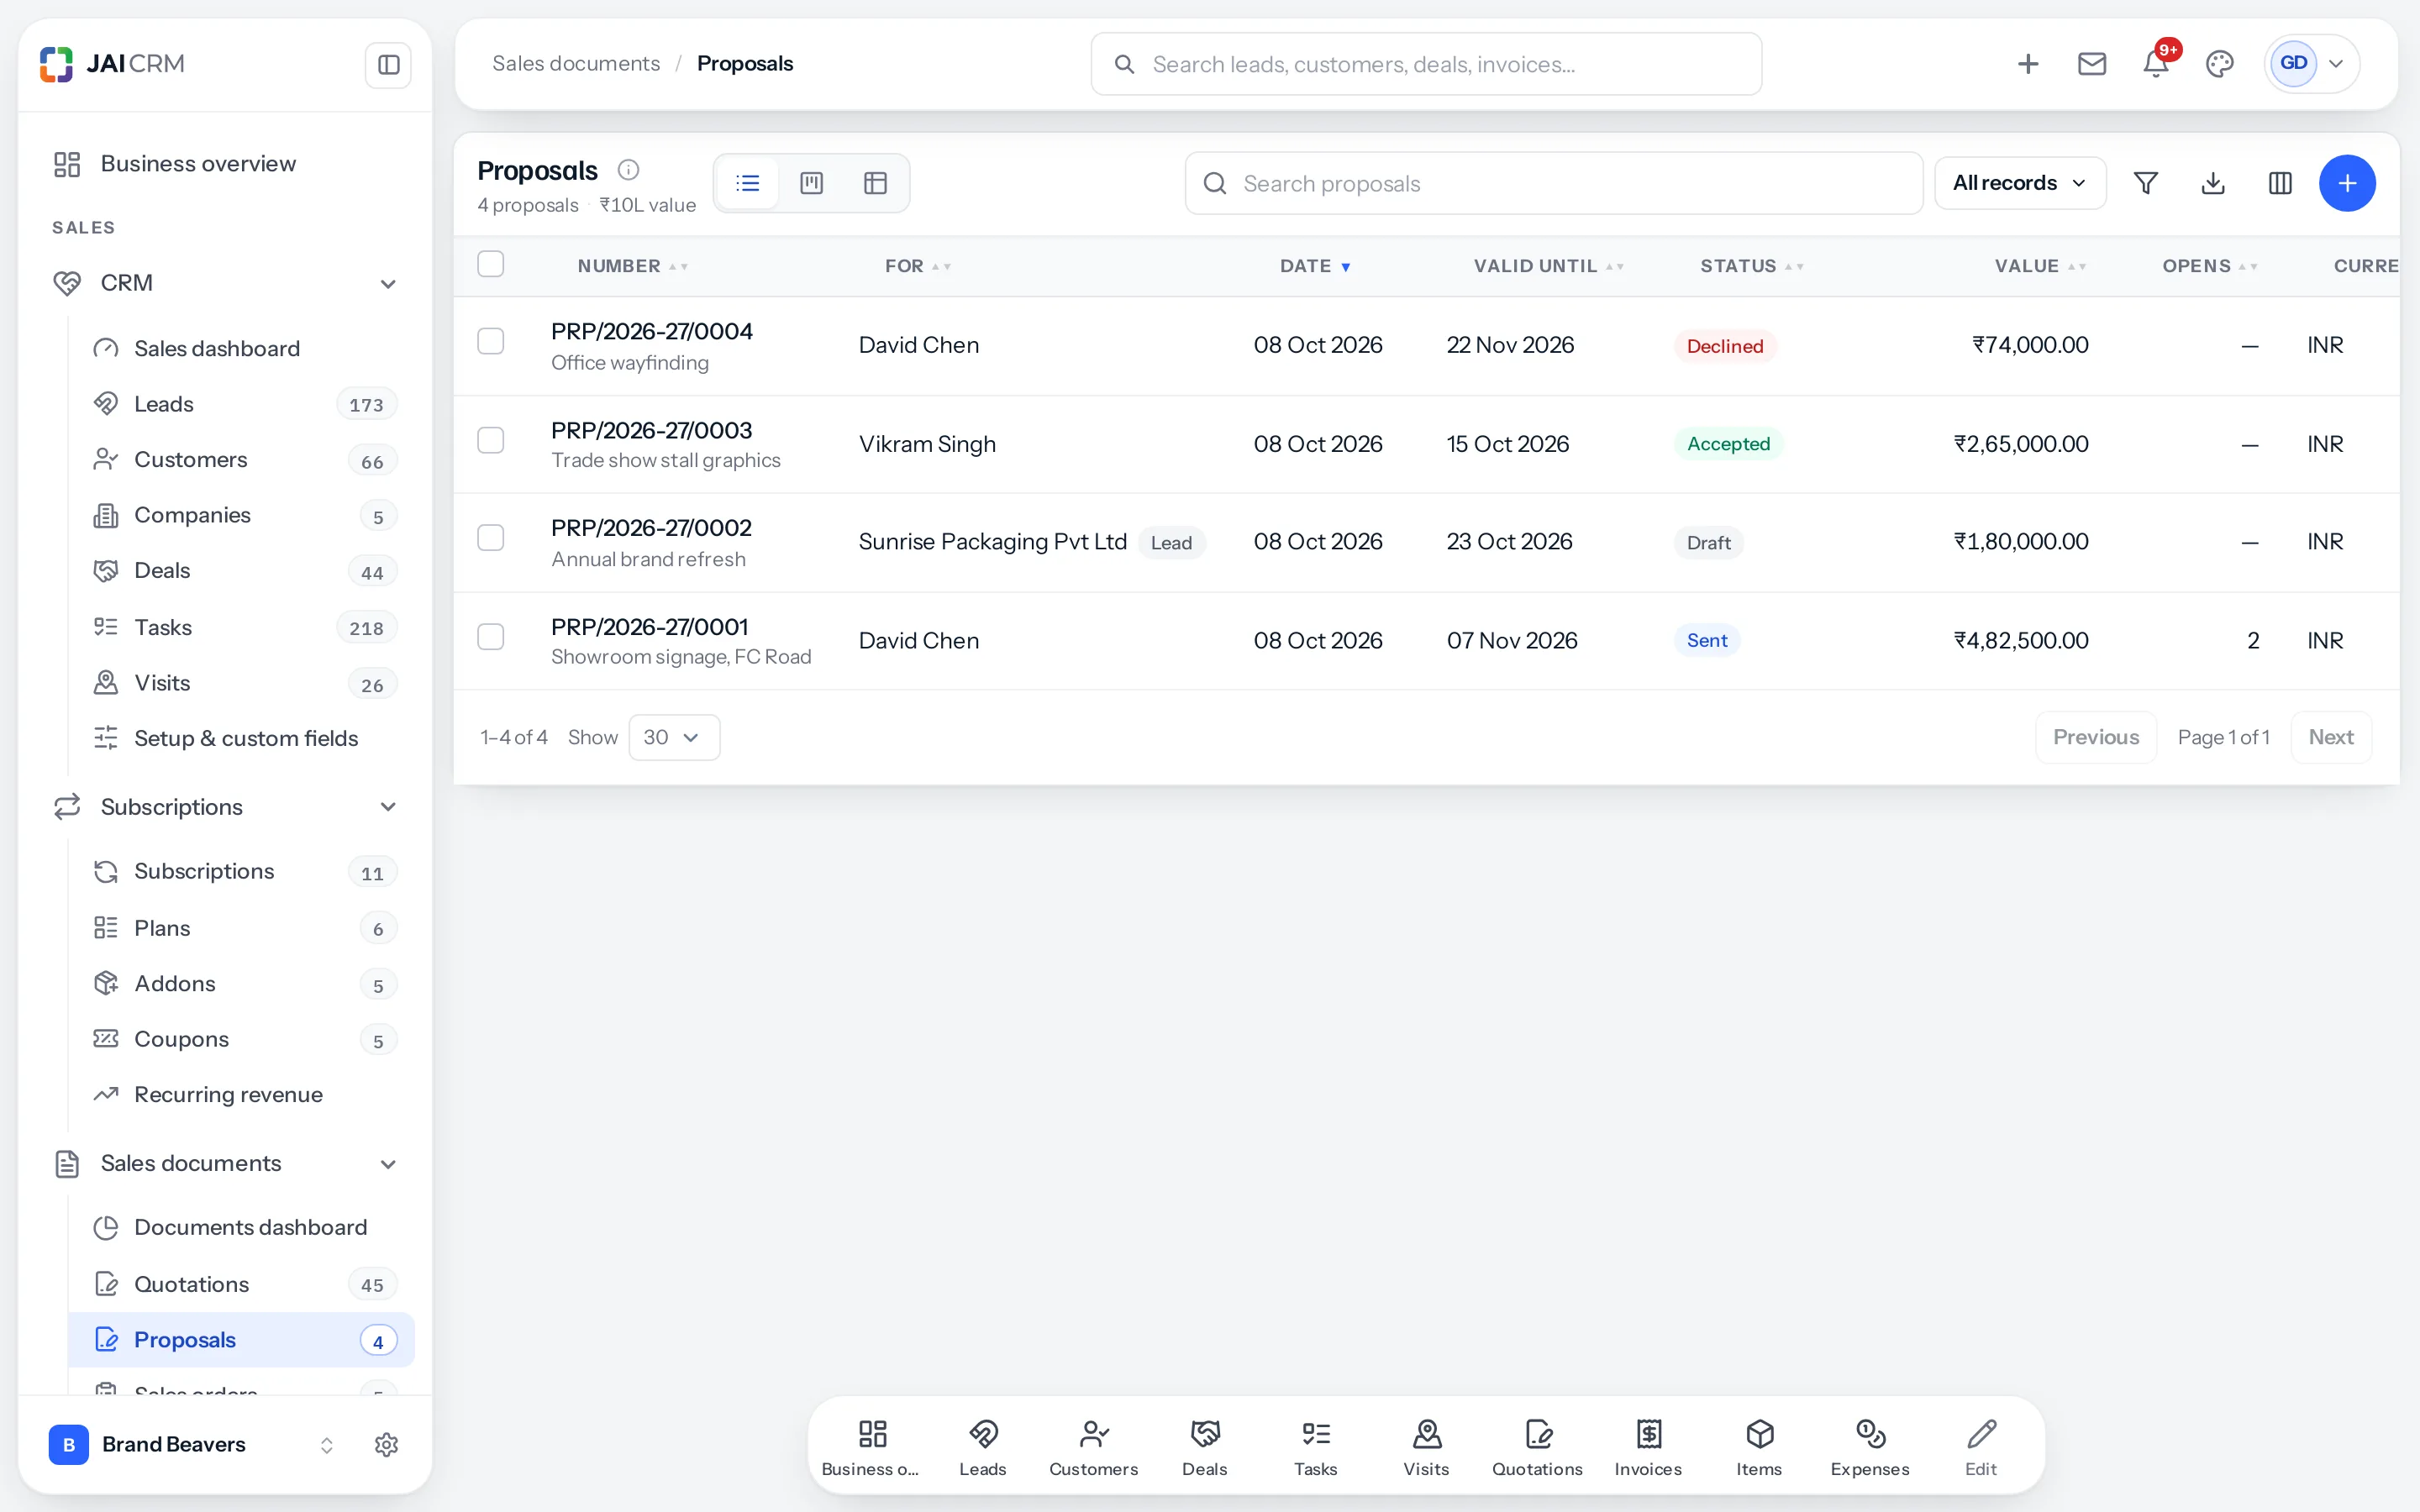This screenshot has width=2420, height=1512.
Task: Click the filter funnel icon
Action: [x=2146, y=183]
